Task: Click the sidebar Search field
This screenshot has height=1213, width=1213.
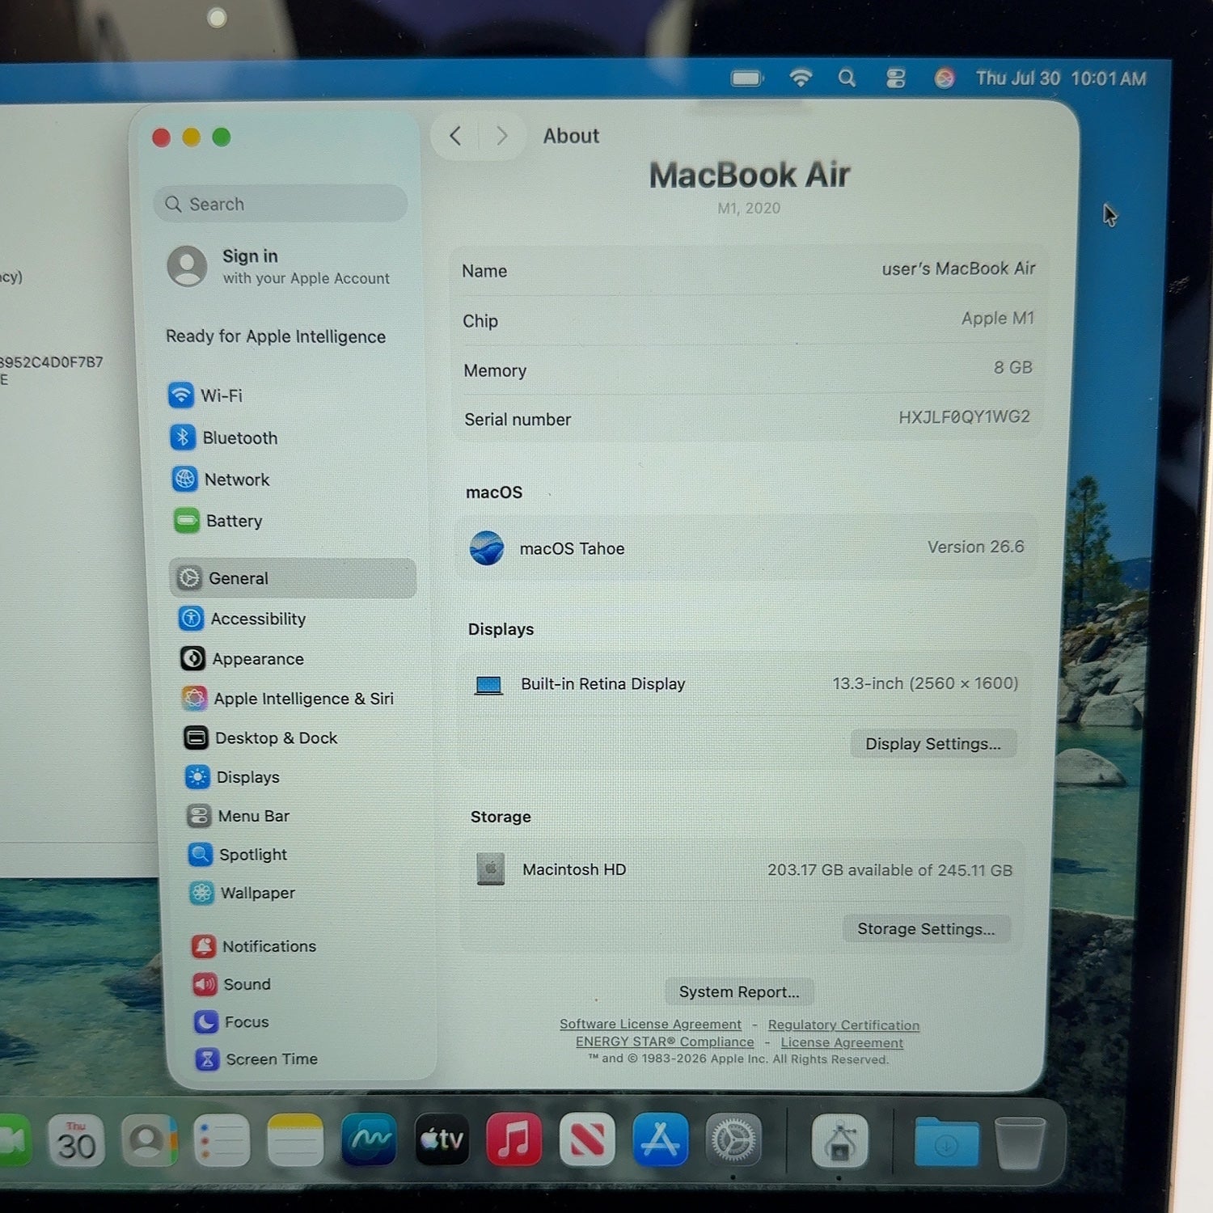Action: 280,204
